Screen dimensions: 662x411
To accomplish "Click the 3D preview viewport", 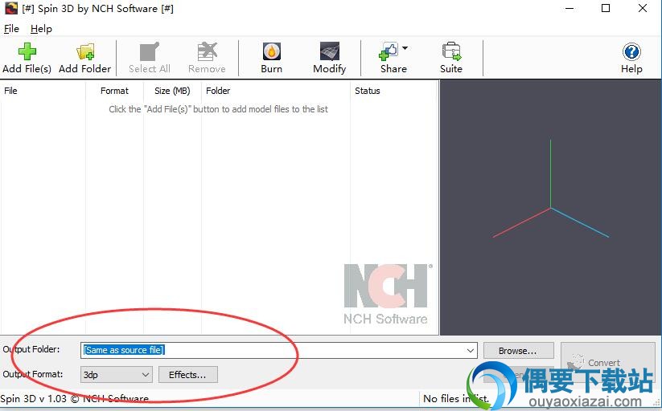I will pyautogui.click(x=550, y=207).
